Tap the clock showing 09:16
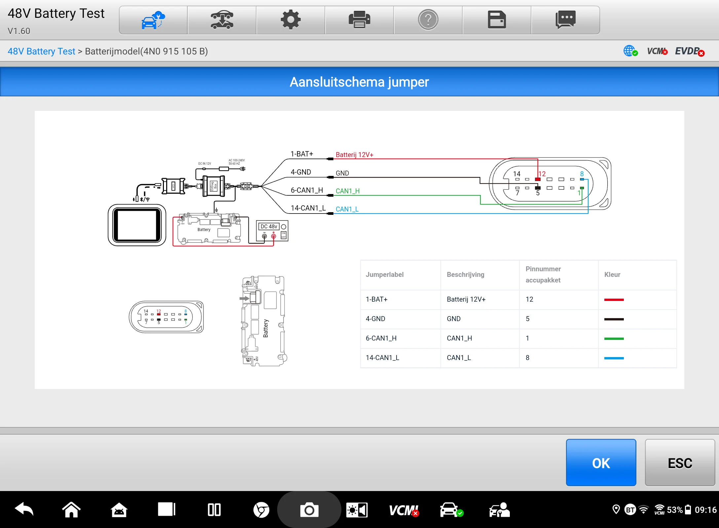719x528 pixels. click(705, 510)
